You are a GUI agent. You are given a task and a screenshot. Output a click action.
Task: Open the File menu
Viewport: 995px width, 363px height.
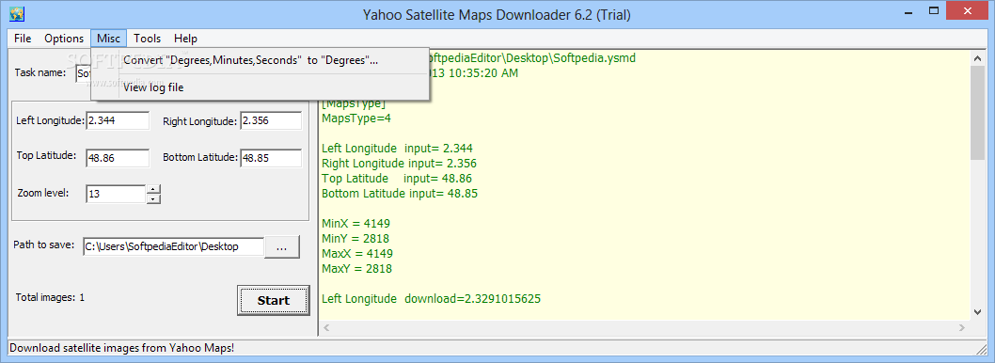pyautogui.click(x=23, y=38)
